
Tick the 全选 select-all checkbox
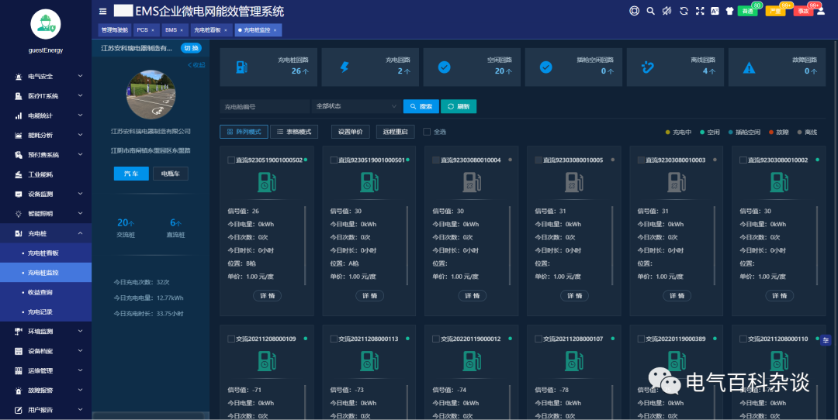427,132
